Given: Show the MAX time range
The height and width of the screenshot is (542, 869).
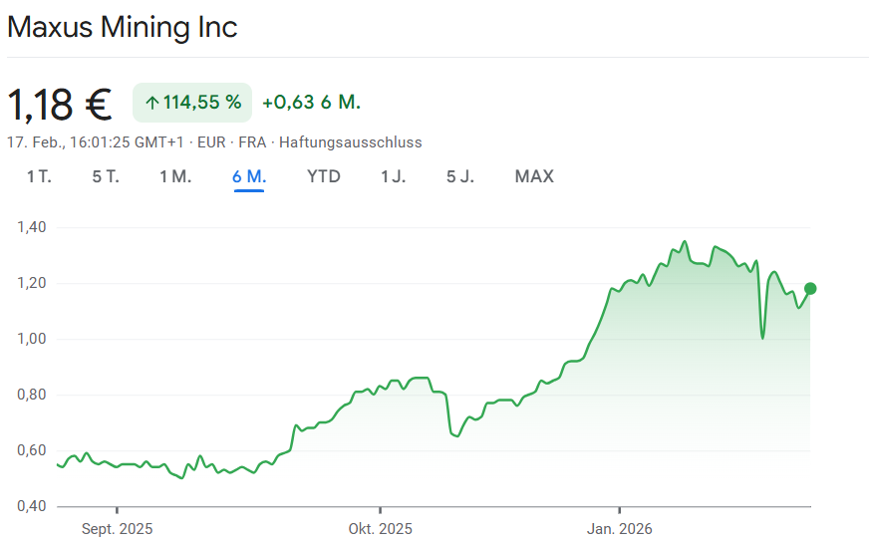Looking at the screenshot, I should coord(534,176).
